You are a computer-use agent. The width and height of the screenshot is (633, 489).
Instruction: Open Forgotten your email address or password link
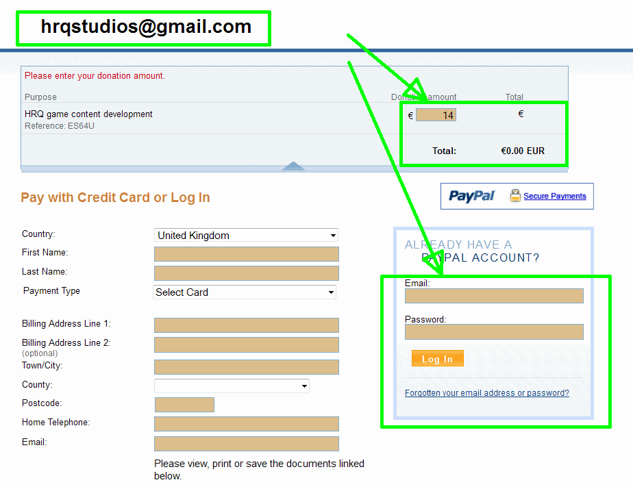tap(487, 393)
